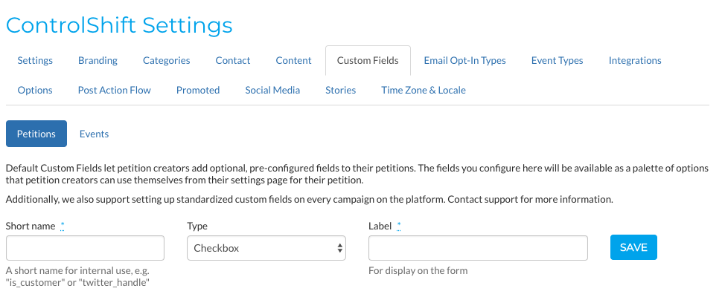Viewport: 725px width, 297px height.
Task: Open the Integrations tab
Action: [635, 60]
